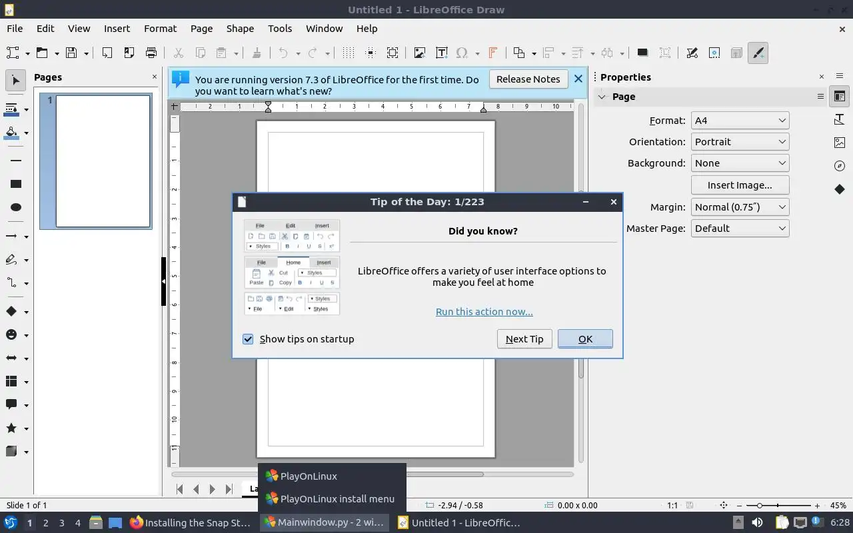853x533 pixels.
Task: Click the Helplines While Moving icon
Action: (x=371, y=53)
